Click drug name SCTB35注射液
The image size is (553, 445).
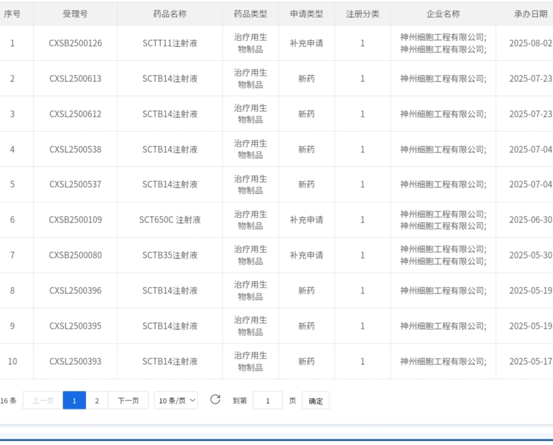pos(170,255)
